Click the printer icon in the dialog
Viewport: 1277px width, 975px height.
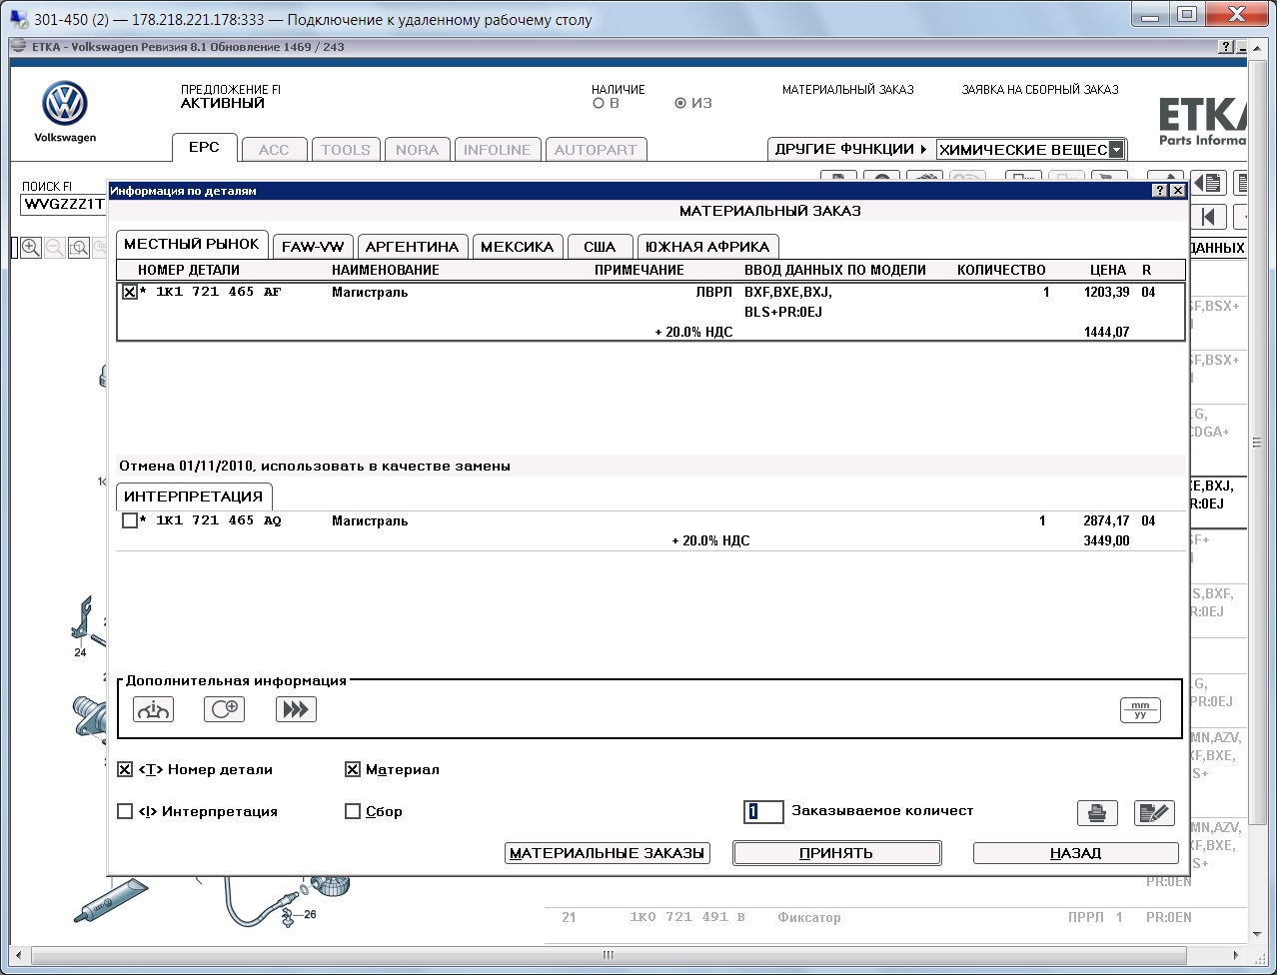[1097, 813]
